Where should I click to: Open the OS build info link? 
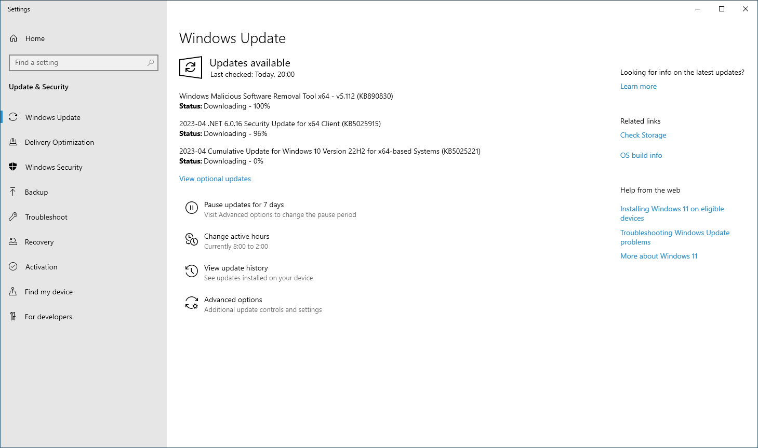coord(641,155)
